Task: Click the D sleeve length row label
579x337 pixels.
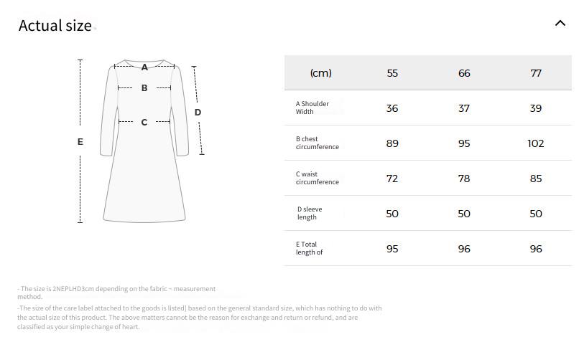Action: [x=310, y=213]
